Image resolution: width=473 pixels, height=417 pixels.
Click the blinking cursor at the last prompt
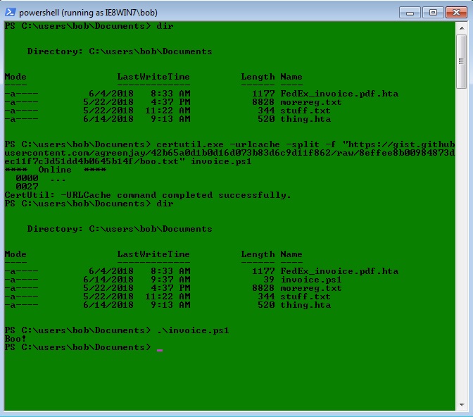coord(160,350)
